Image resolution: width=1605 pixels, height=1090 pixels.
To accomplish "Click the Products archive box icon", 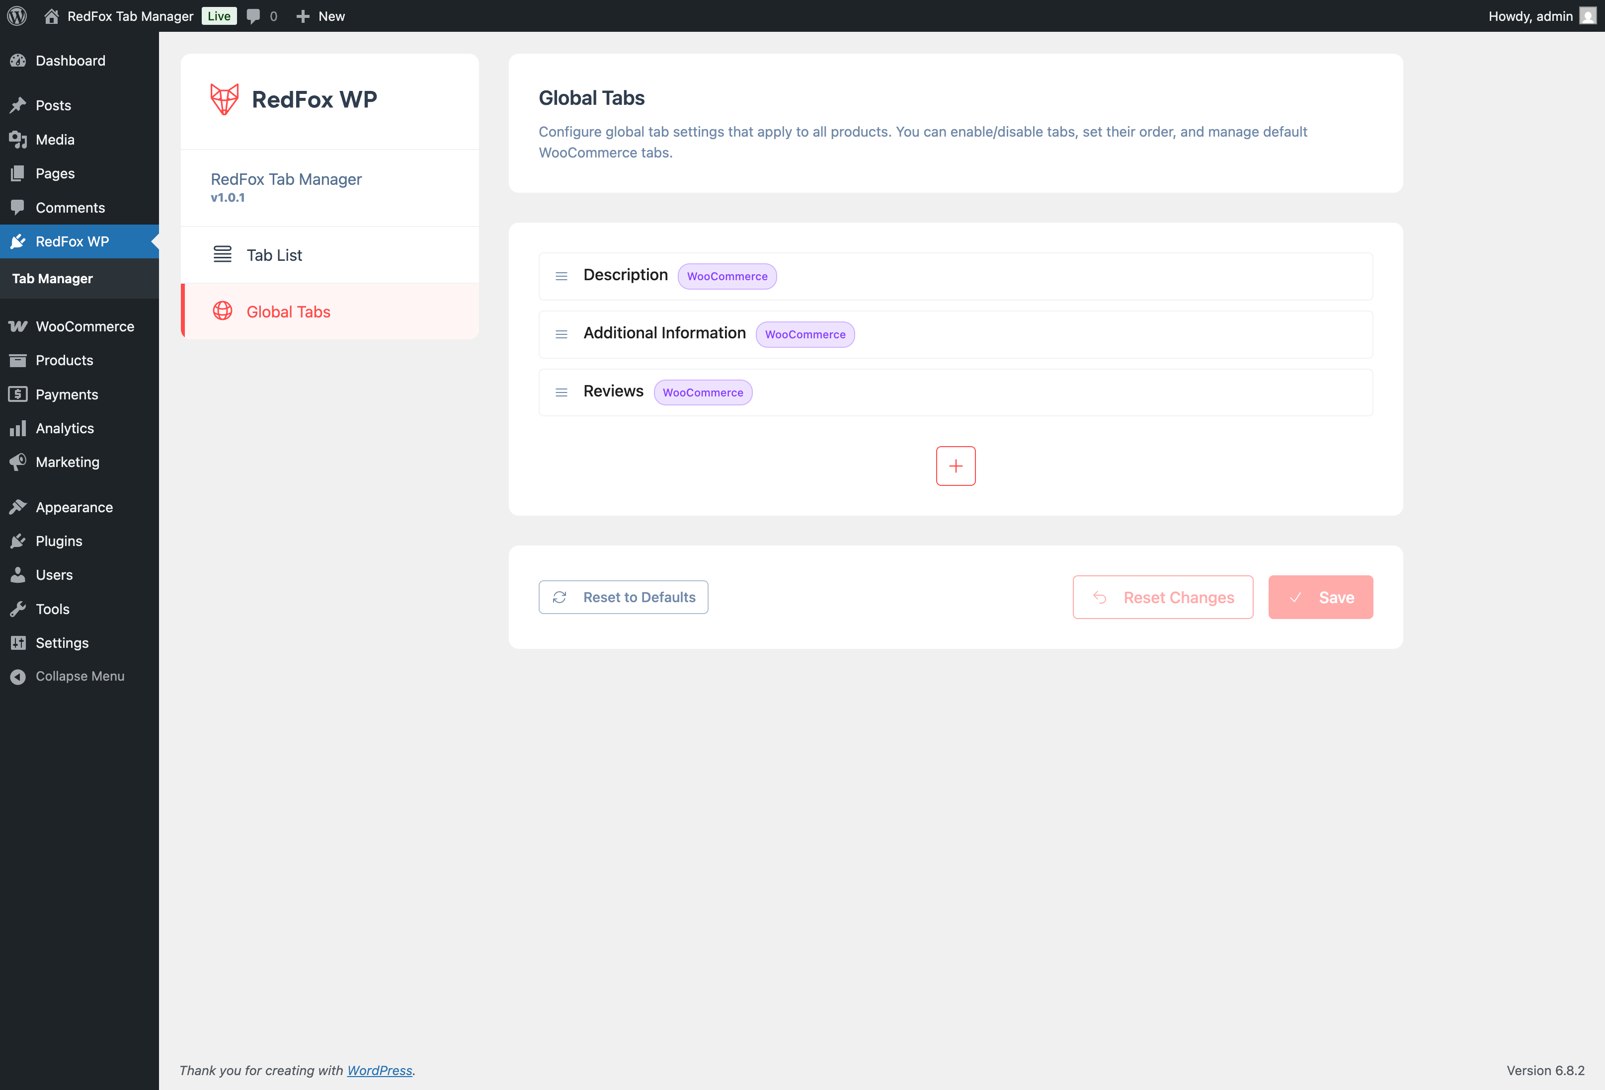I will click(18, 360).
